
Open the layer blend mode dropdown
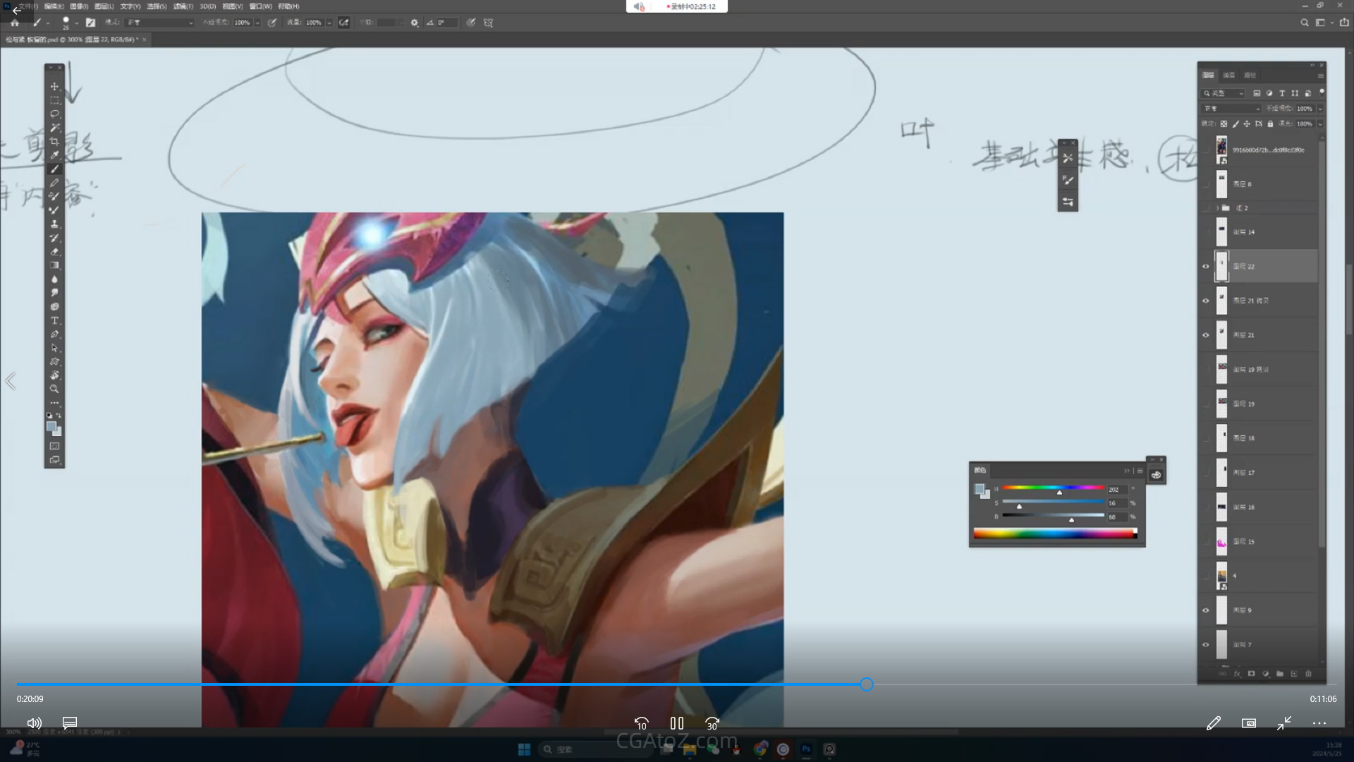[x=1231, y=109]
